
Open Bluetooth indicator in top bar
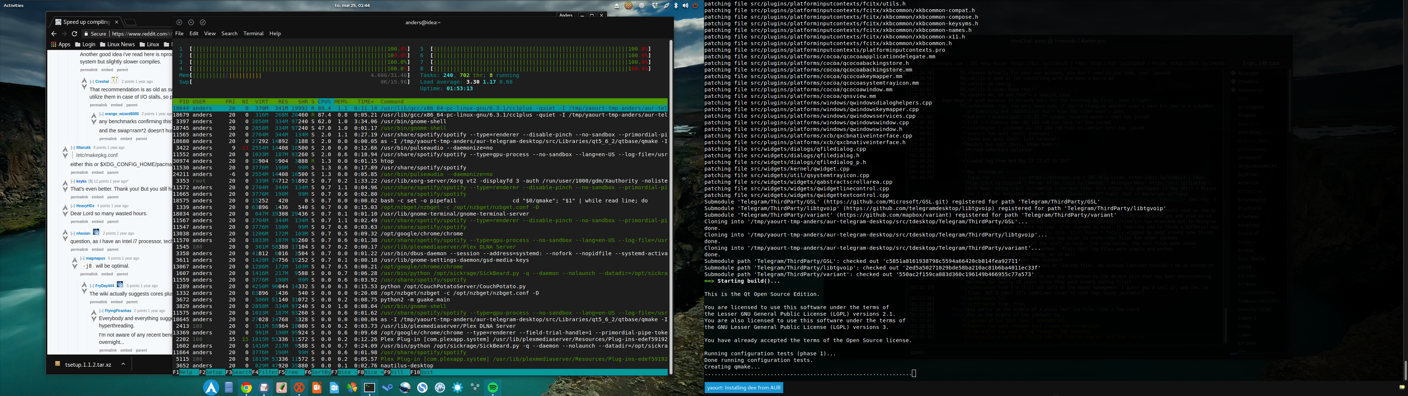pyautogui.click(x=676, y=5)
